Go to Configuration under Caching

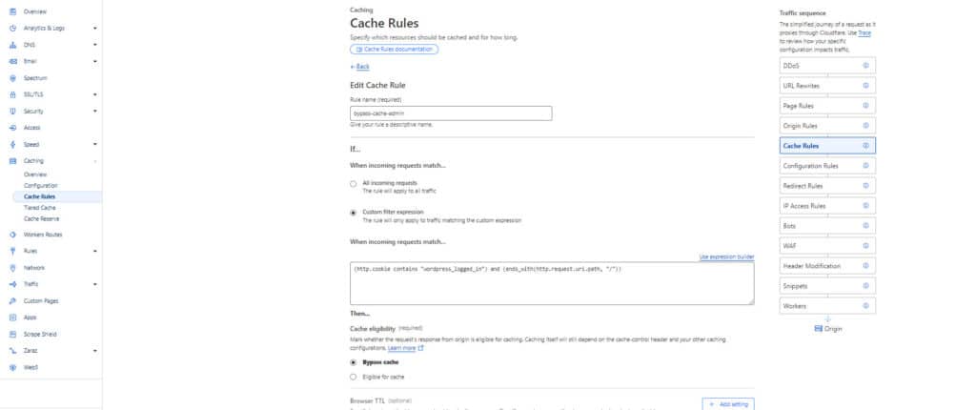pyautogui.click(x=41, y=185)
